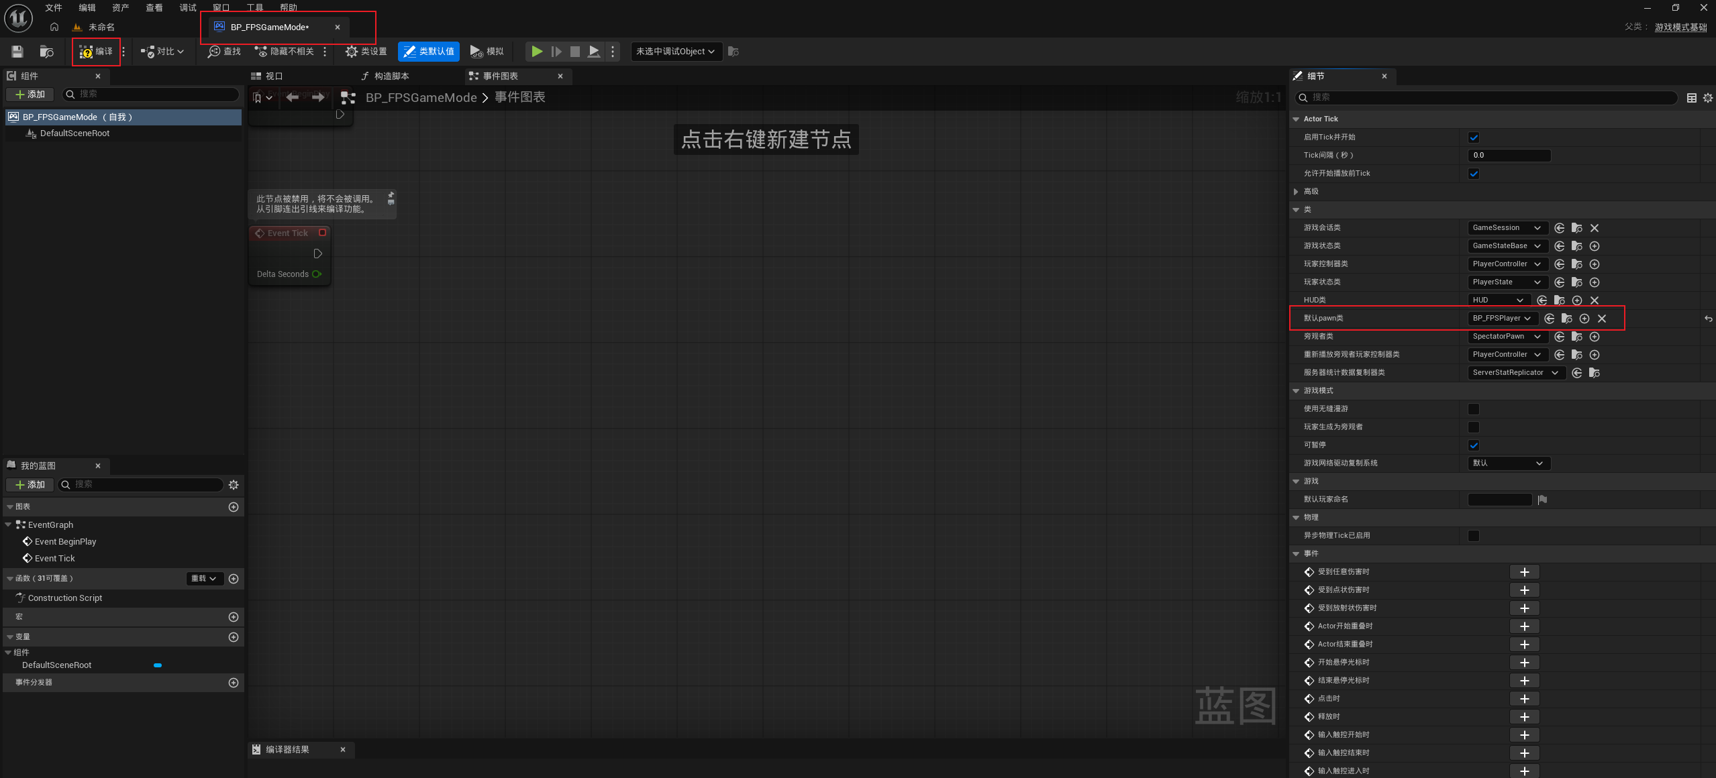Open the 文件 menu
The width and height of the screenshot is (1716, 778).
[54, 7]
